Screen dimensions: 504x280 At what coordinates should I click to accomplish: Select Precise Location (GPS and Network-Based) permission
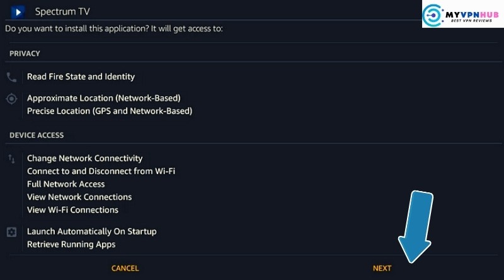pos(109,111)
